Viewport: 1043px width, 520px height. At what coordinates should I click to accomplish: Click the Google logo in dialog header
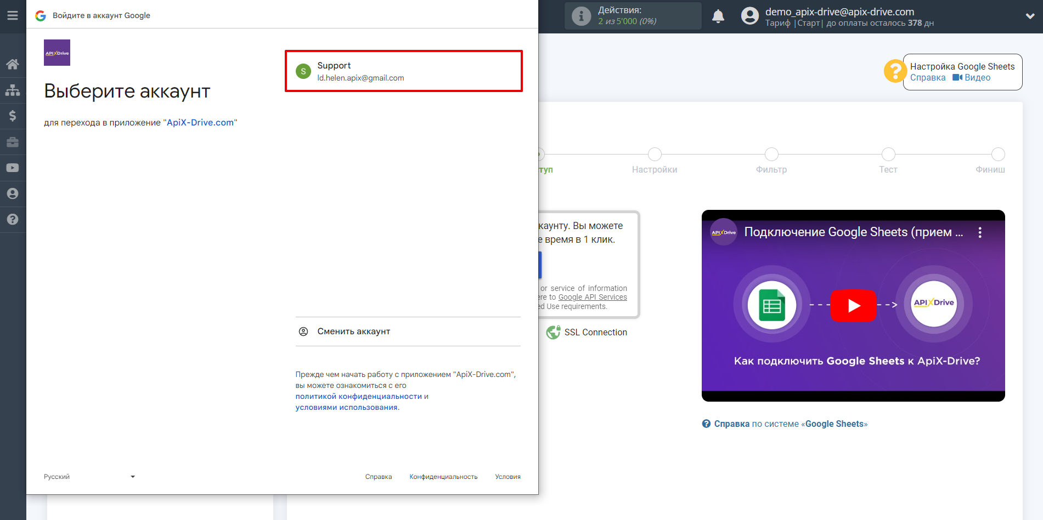[41, 16]
